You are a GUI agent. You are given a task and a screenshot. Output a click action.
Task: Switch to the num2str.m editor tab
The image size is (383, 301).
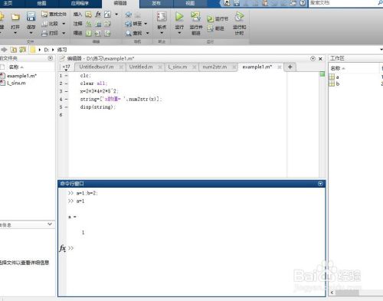214,67
